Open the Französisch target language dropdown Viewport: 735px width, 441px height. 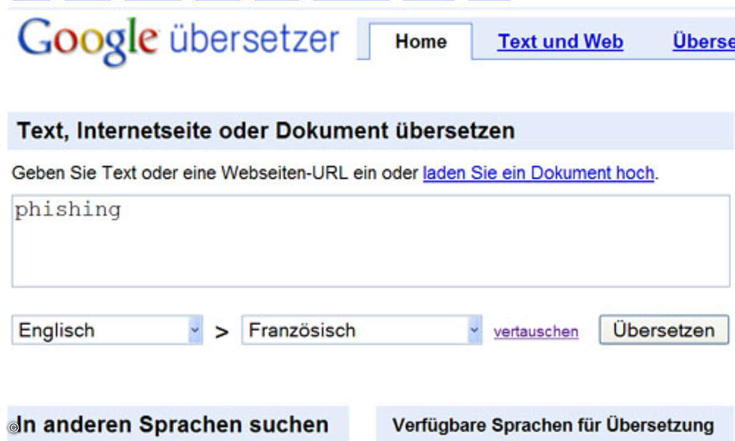coord(362,330)
